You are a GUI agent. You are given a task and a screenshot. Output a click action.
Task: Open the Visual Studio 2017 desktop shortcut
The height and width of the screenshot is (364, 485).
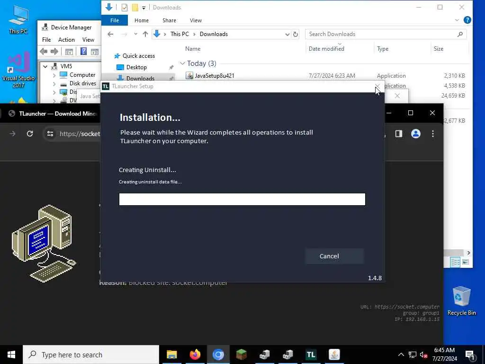click(18, 70)
